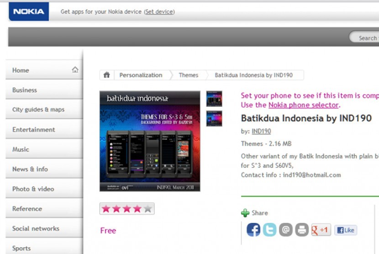Click the print icon

point(302,230)
